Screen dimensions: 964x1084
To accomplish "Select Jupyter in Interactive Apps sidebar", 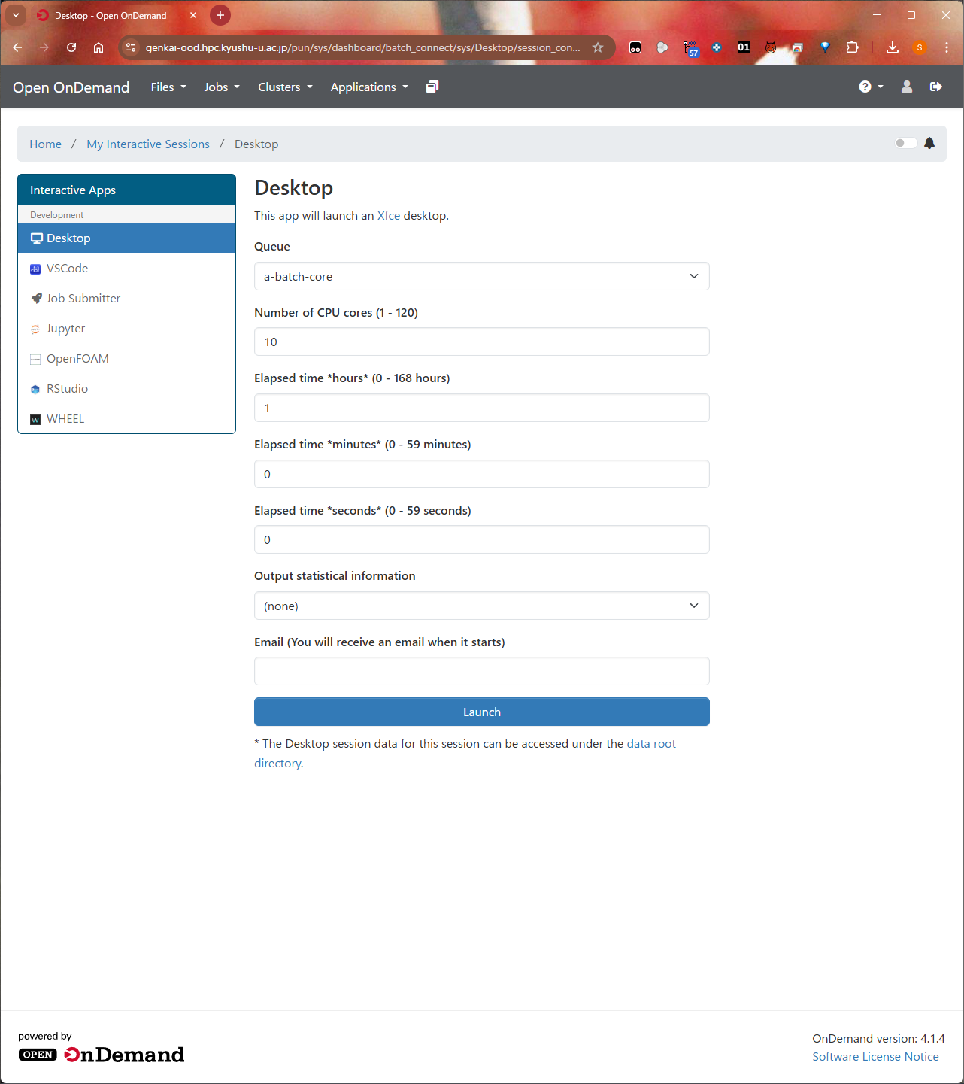I will tap(127, 328).
